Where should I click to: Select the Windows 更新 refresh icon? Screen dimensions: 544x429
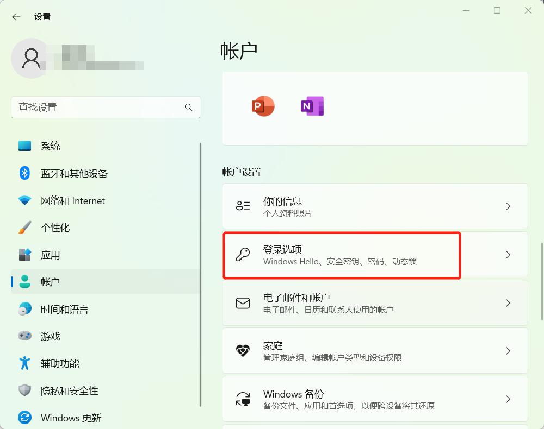click(25, 418)
